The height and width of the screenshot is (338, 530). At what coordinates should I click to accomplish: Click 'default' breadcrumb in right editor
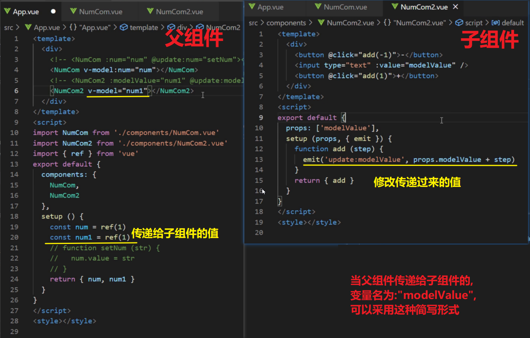tap(513, 23)
